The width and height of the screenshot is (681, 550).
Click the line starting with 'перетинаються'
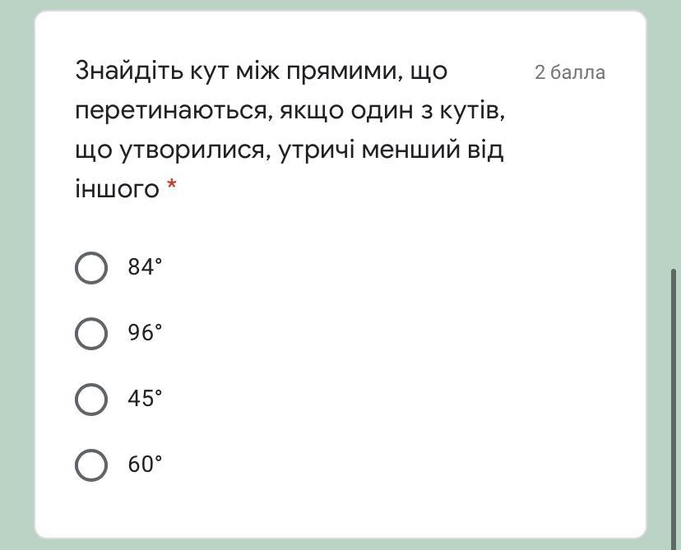[290, 110]
